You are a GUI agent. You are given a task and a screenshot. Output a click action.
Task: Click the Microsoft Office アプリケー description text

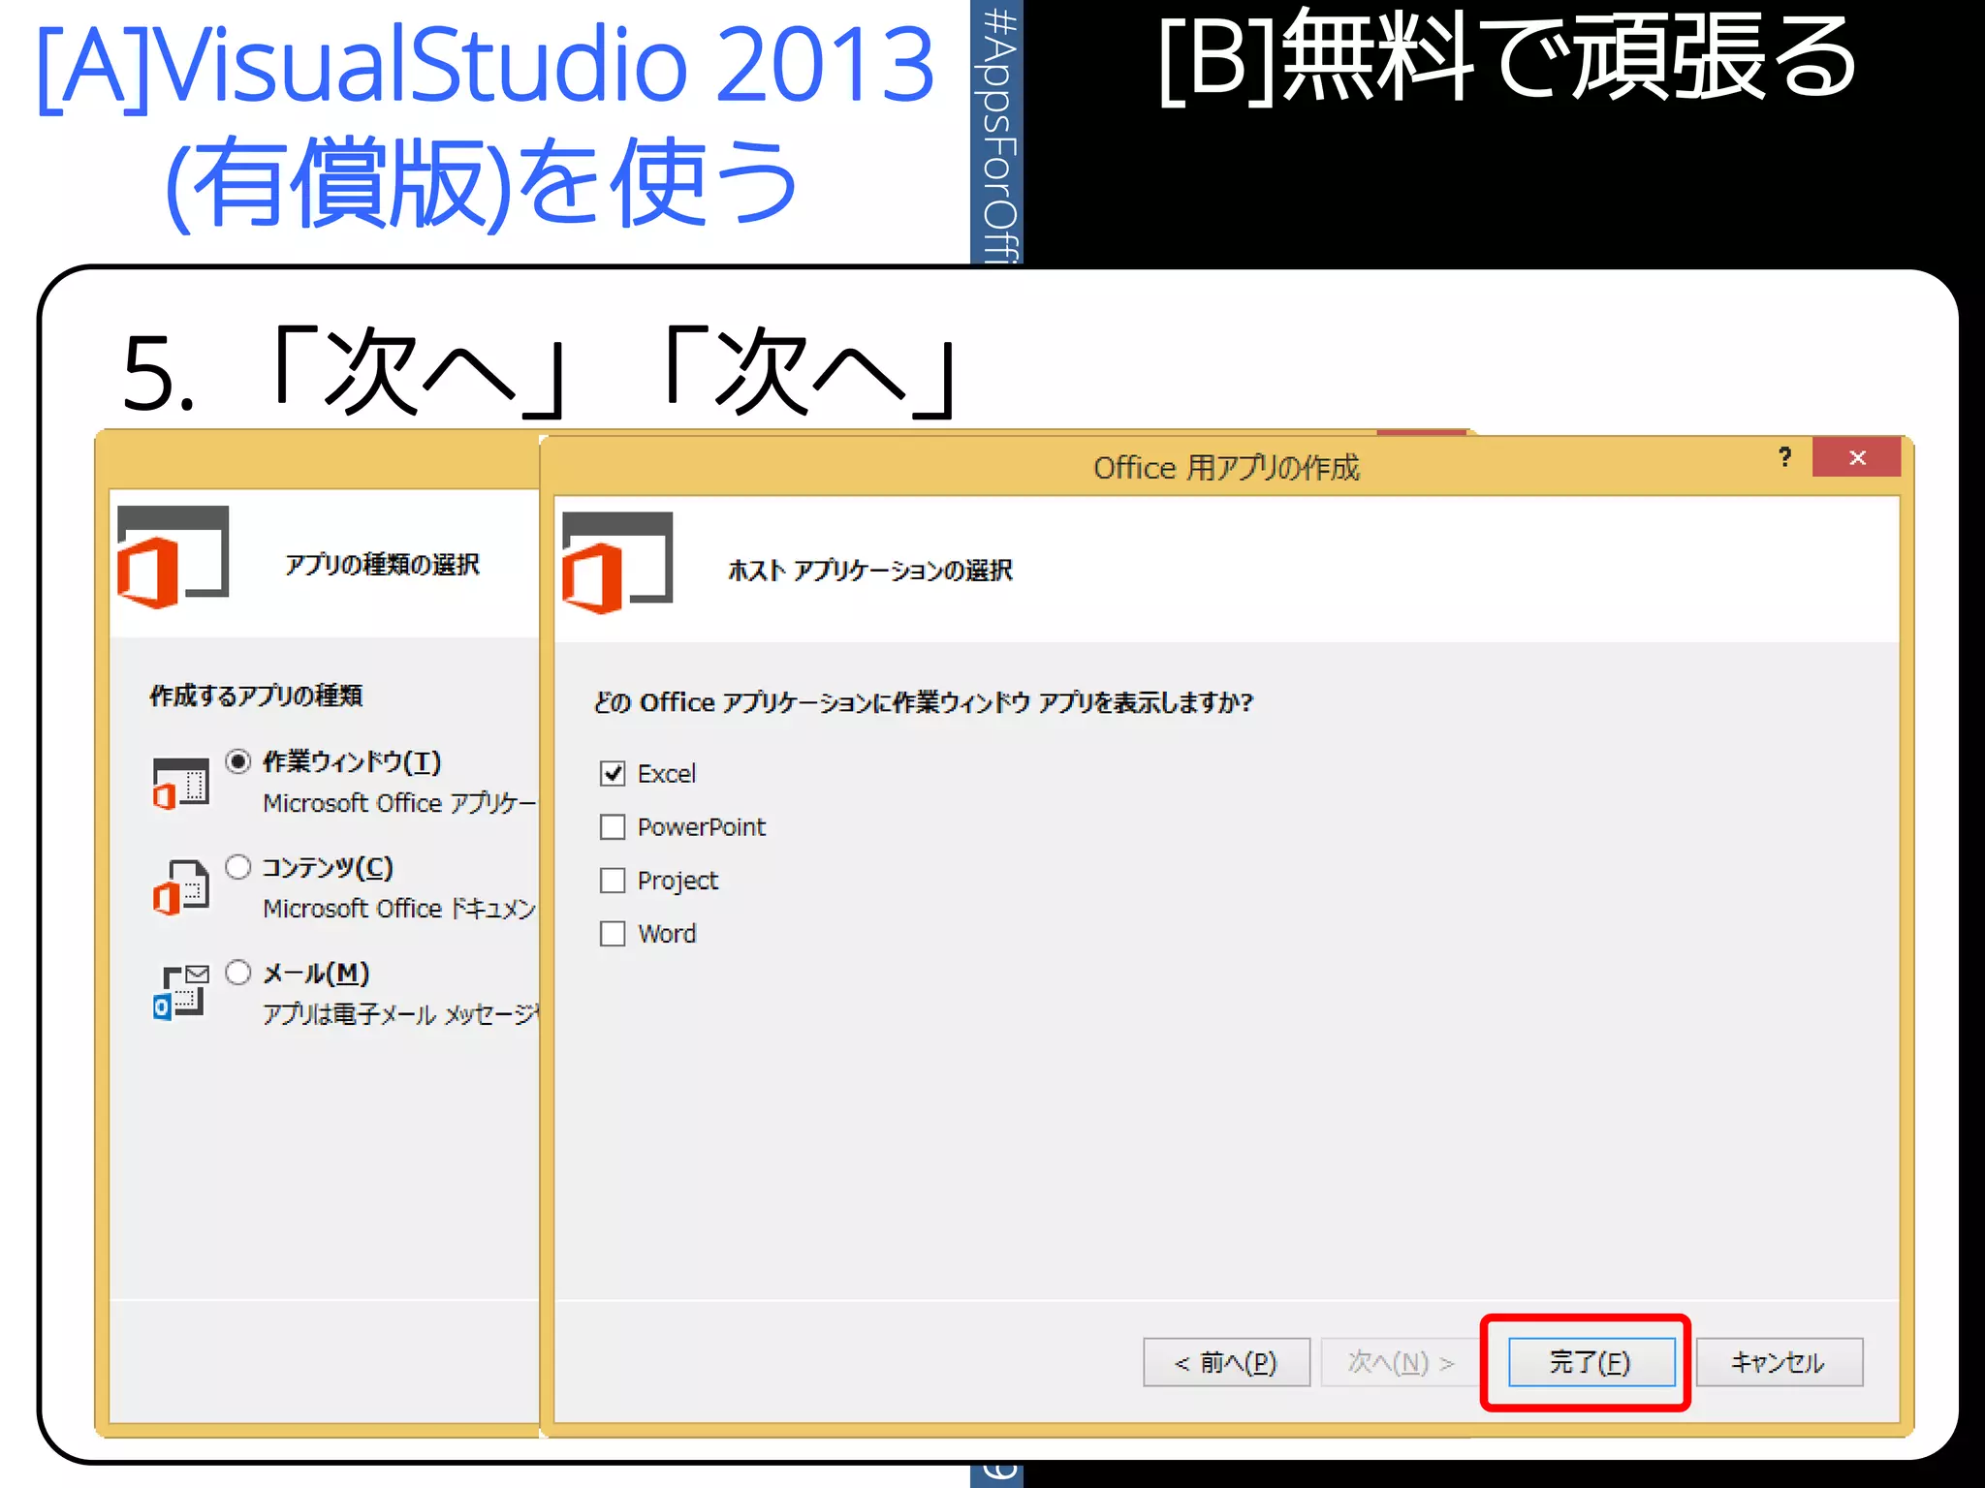(399, 803)
